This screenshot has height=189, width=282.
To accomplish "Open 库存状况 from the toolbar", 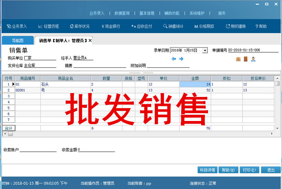I will [80, 26].
